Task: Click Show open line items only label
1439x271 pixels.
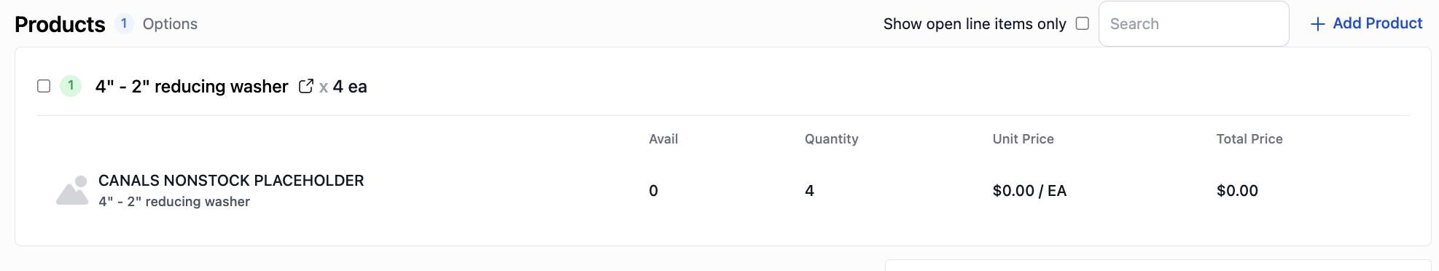Action: (975, 24)
